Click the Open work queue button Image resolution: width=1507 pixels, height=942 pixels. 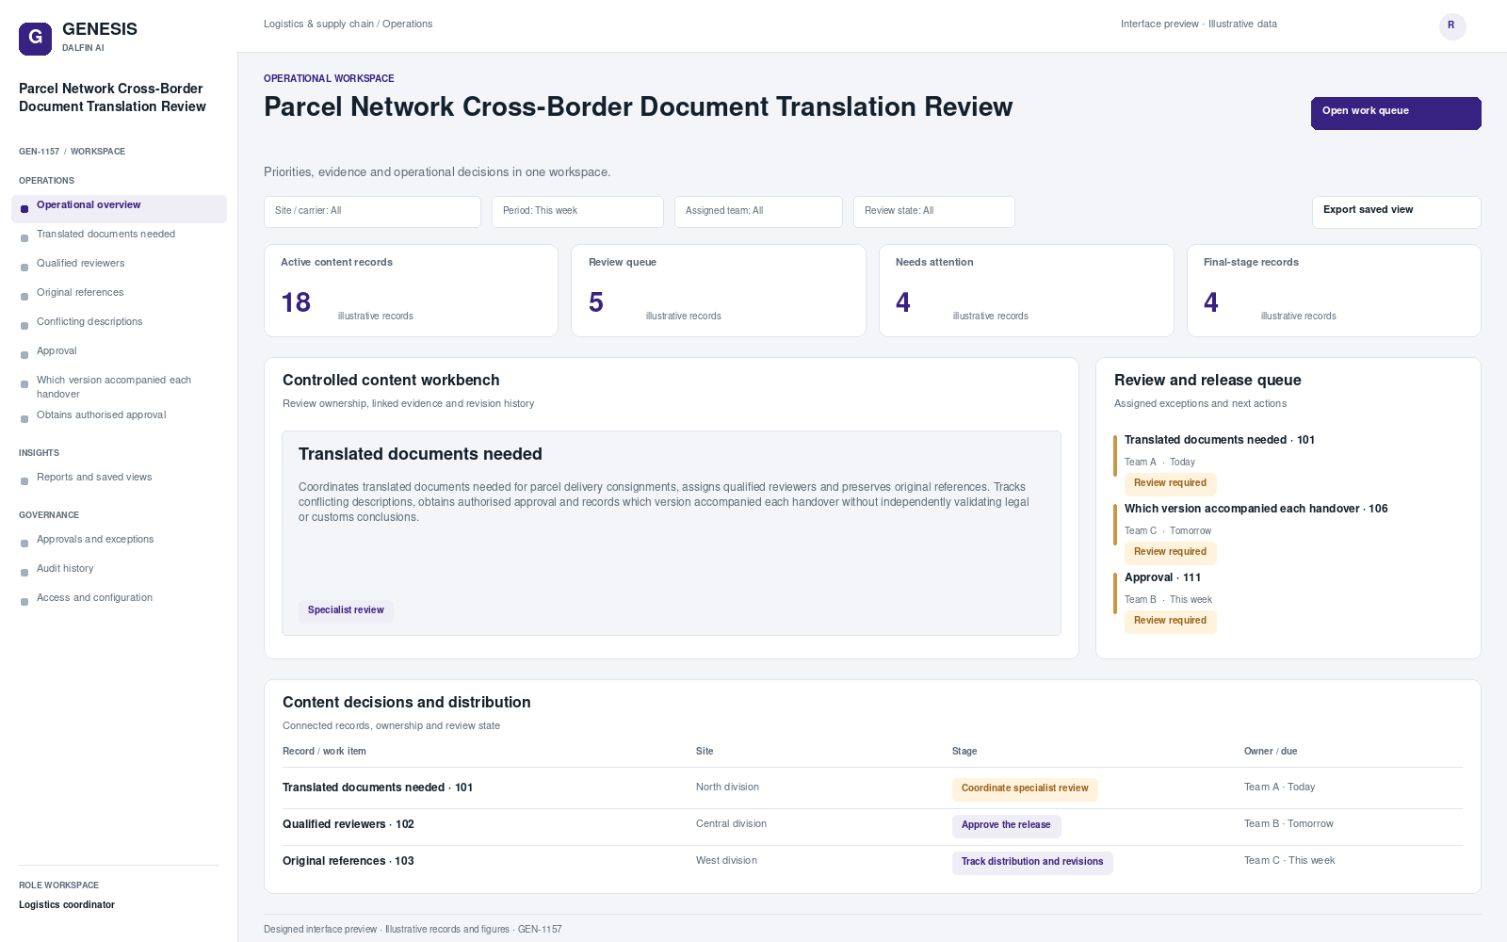point(1396,113)
